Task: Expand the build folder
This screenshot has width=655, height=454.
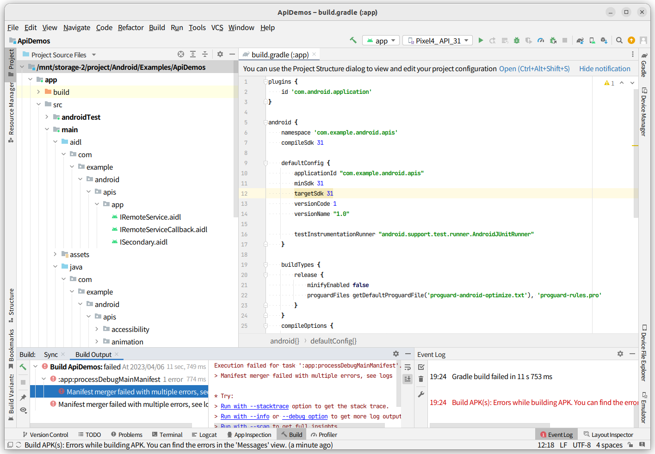Action: tap(39, 92)
